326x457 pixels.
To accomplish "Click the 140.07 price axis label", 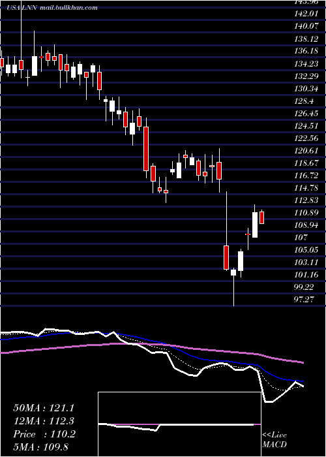I will click(306, 26).
